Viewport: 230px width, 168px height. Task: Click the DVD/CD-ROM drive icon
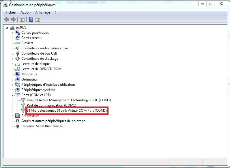(x=17, y=69)
